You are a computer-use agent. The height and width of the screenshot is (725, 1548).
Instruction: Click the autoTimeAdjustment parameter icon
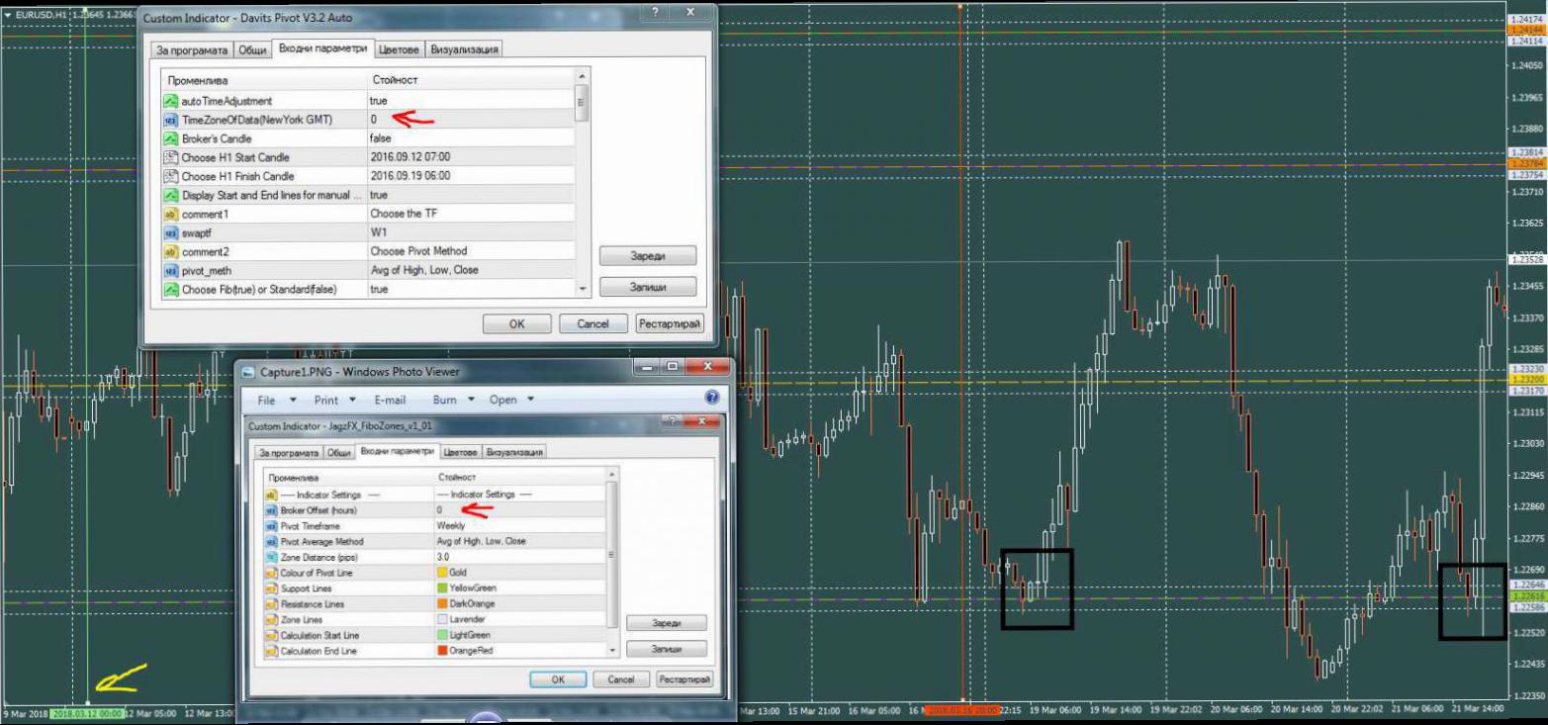[170, 101]
